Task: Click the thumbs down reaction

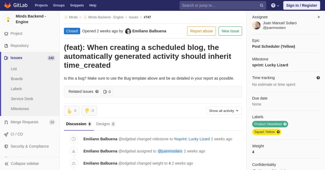Action: click(x=89, y=111)
